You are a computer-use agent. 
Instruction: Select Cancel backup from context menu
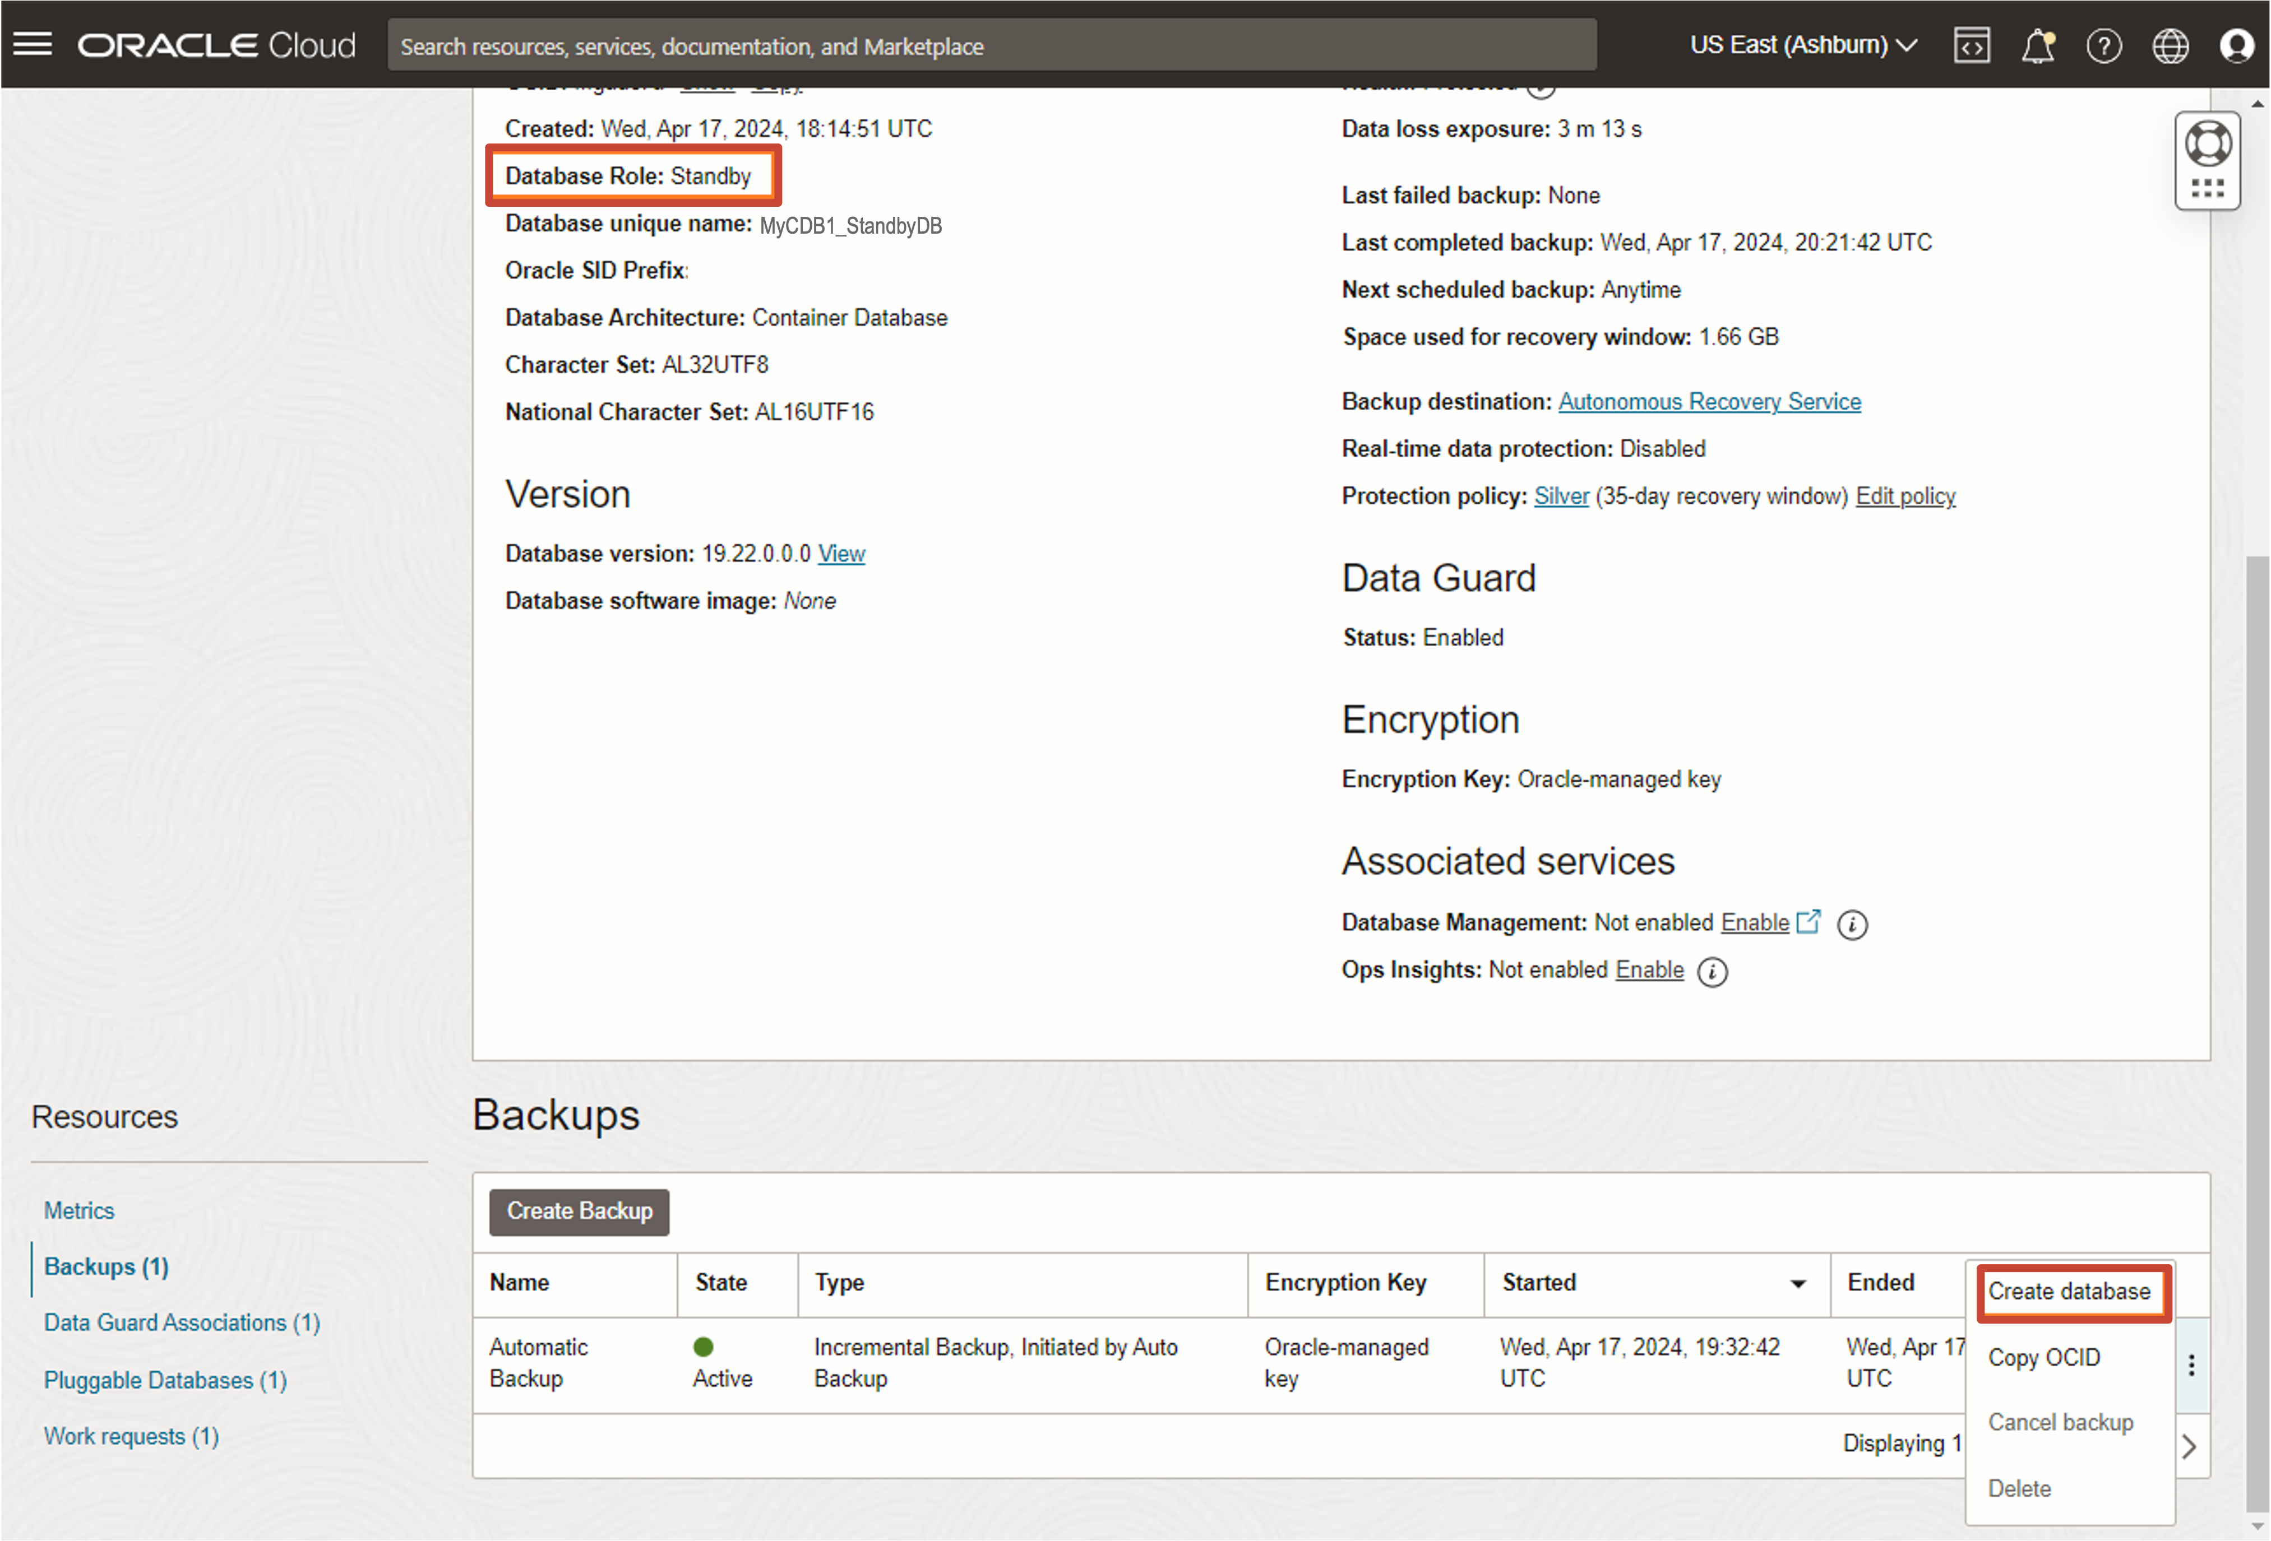(2061, 1423)
